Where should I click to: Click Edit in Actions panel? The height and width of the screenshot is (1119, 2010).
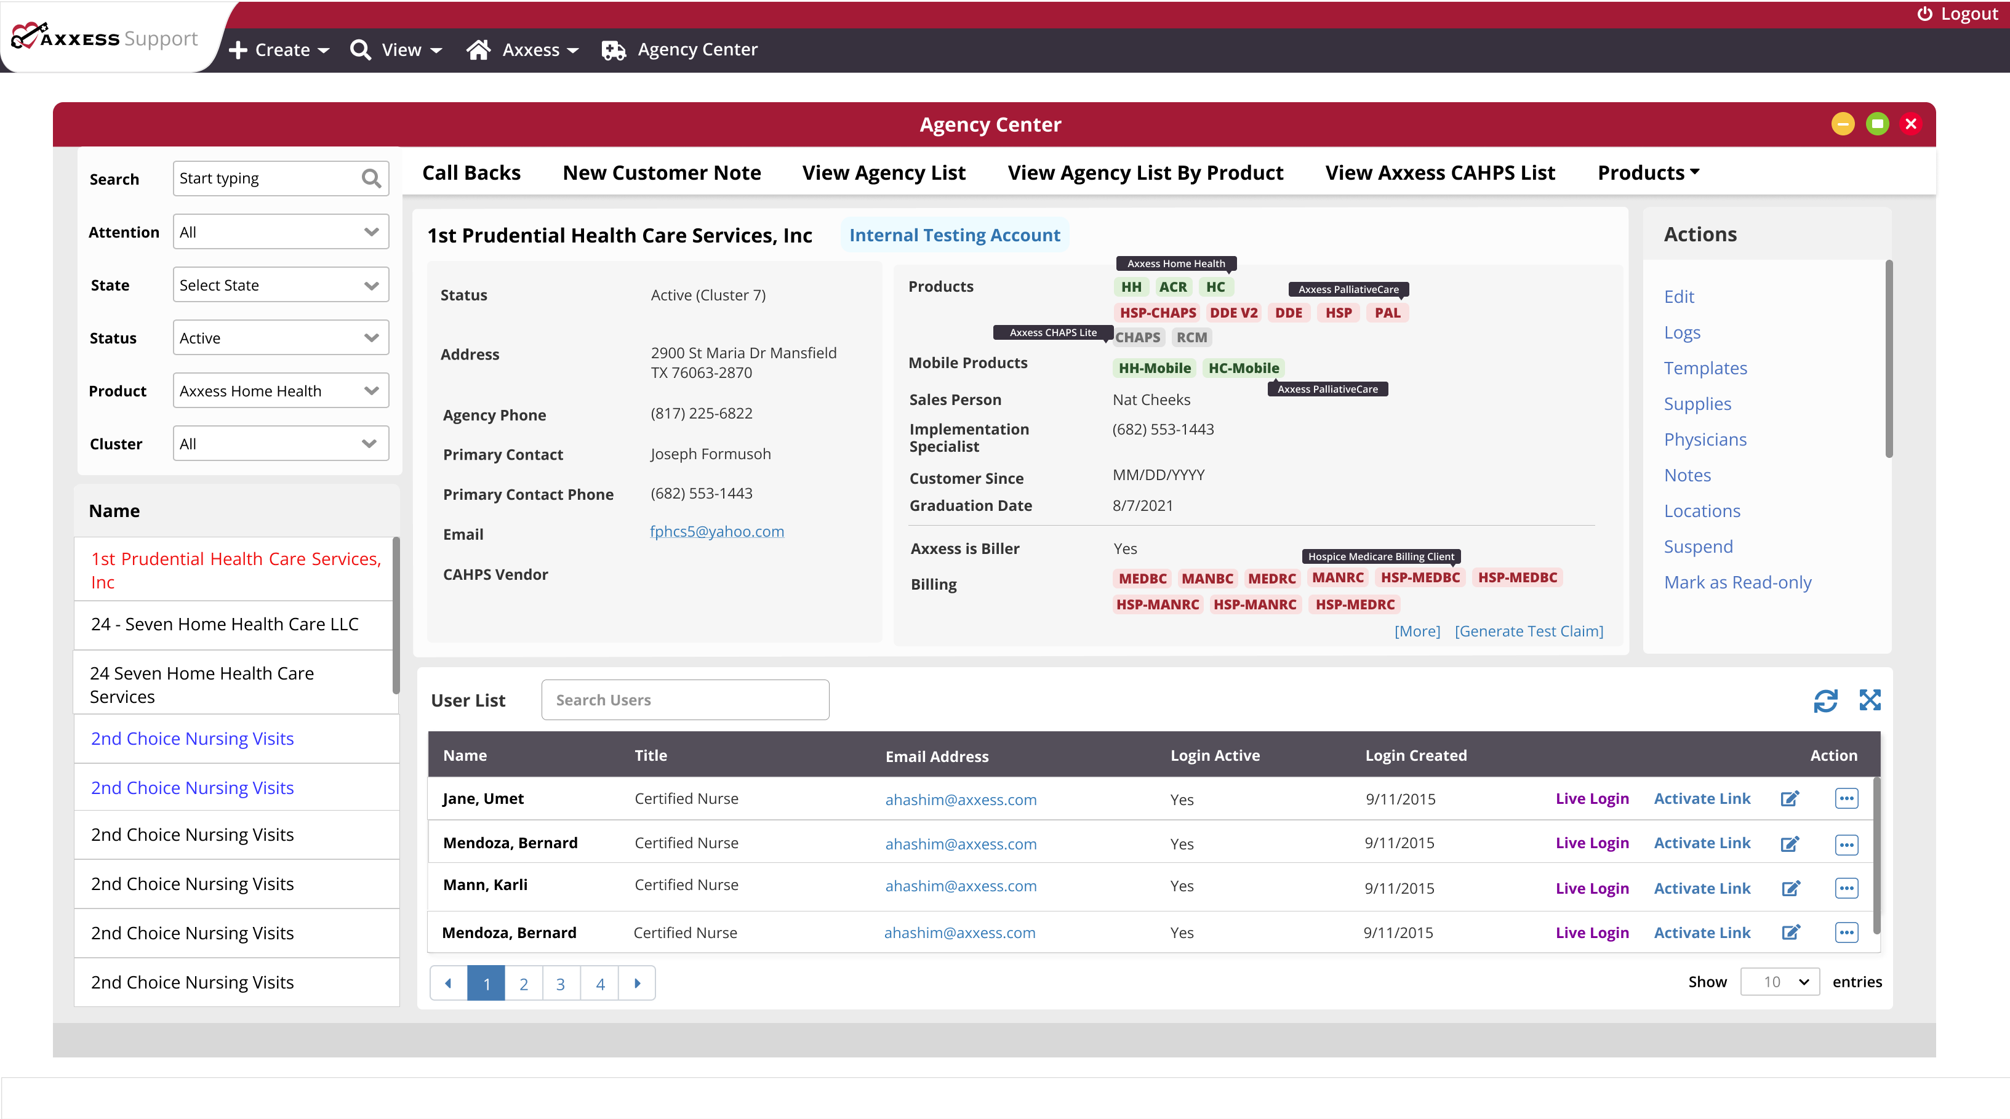tap(1678, 297)
